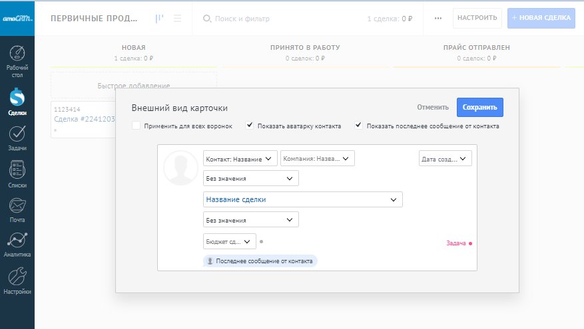Viewport: 584px width, 329px height.
Task: Open the Задачи tasks icon
Action: pyautogui.click(x=17, y=135)
